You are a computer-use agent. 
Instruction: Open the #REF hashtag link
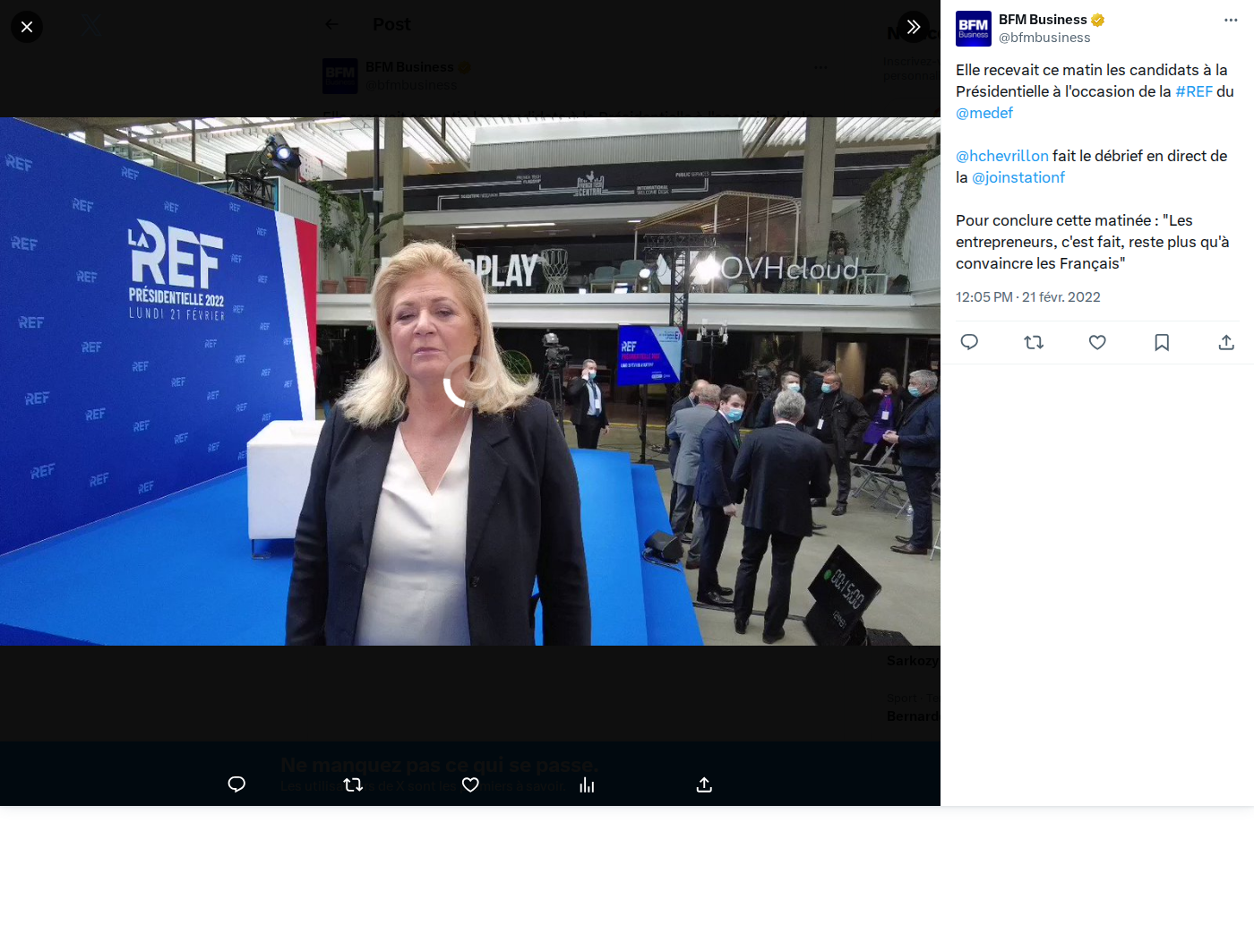click(1194, 91)
